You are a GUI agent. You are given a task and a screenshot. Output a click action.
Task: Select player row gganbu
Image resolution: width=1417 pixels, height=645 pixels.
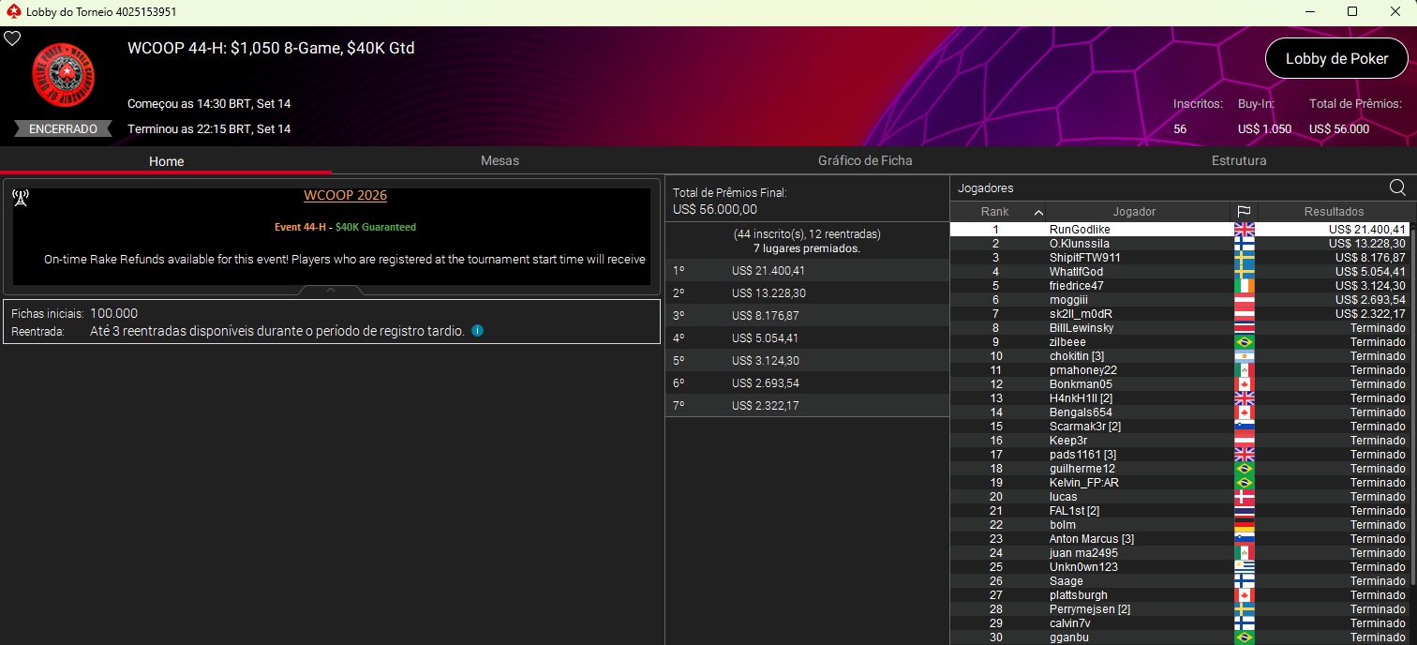1180,637
